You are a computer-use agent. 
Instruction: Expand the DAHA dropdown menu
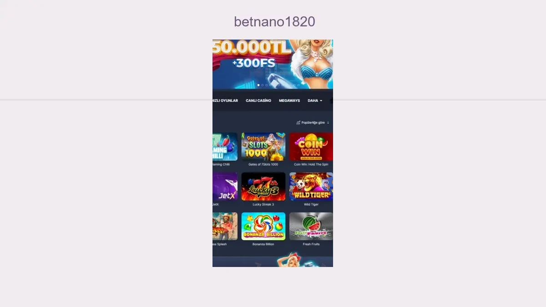coord(315,101)
